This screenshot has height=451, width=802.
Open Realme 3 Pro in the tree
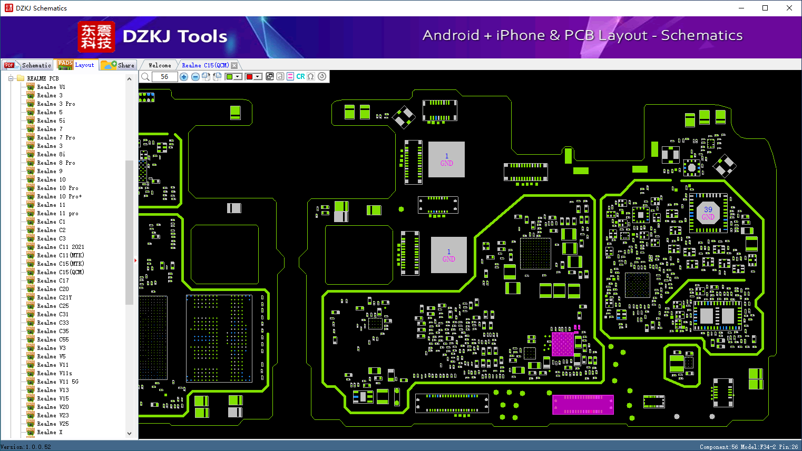click(56, 104)
